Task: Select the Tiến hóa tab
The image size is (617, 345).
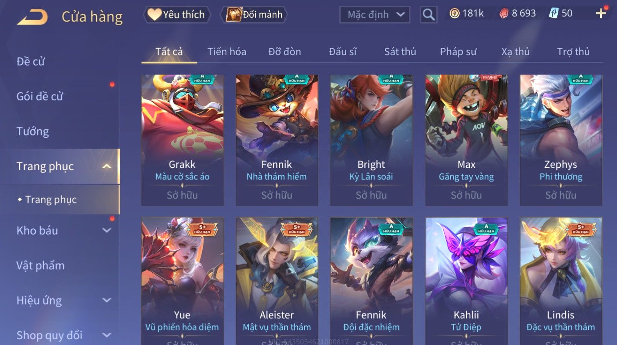Action: point(227,52)
